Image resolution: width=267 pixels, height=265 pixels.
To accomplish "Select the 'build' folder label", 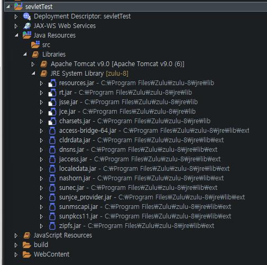I will pos(41,245).
